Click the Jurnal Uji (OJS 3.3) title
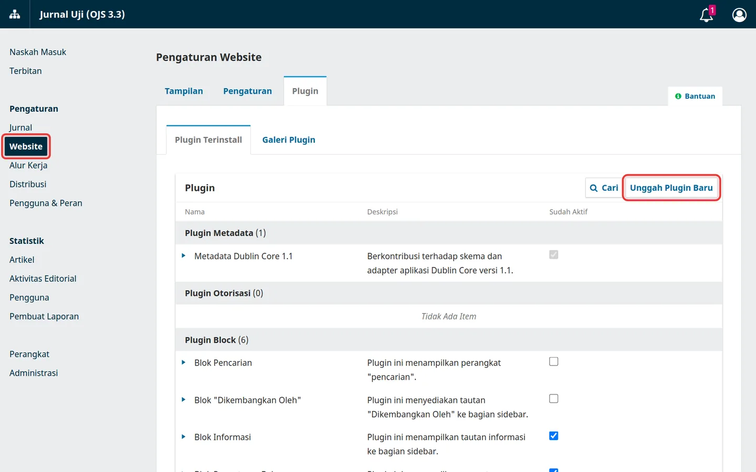The image size is (756, 472). click(x=82, y=14)
